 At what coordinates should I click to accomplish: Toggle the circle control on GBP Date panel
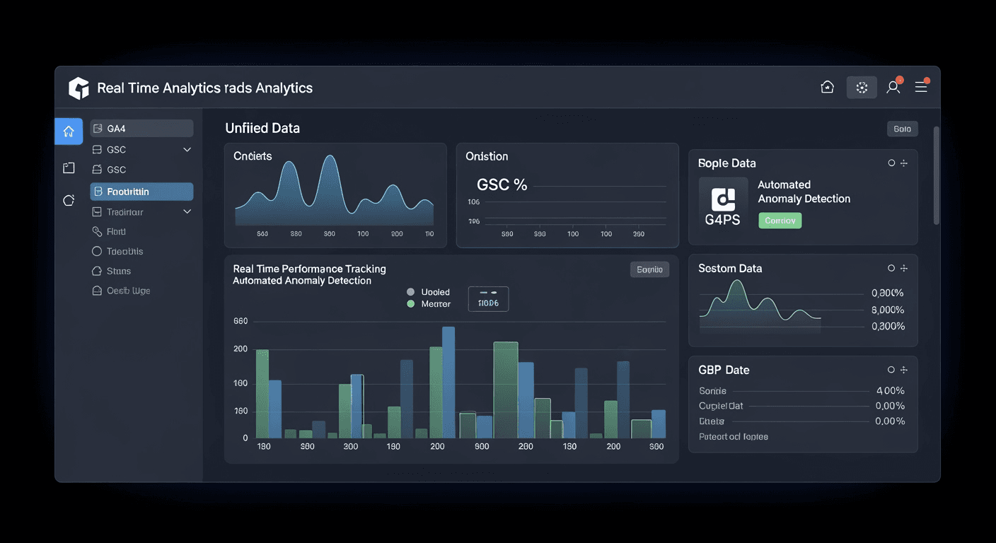click(x=891, y=370)
